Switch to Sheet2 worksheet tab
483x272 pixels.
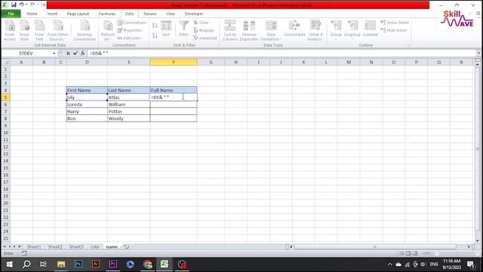point(55,247)
